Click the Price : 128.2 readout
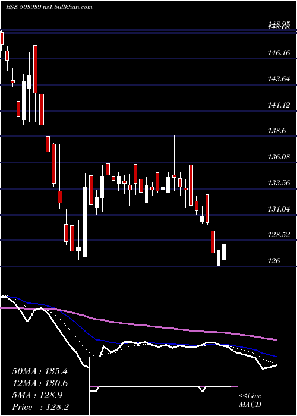 (41, 407)
